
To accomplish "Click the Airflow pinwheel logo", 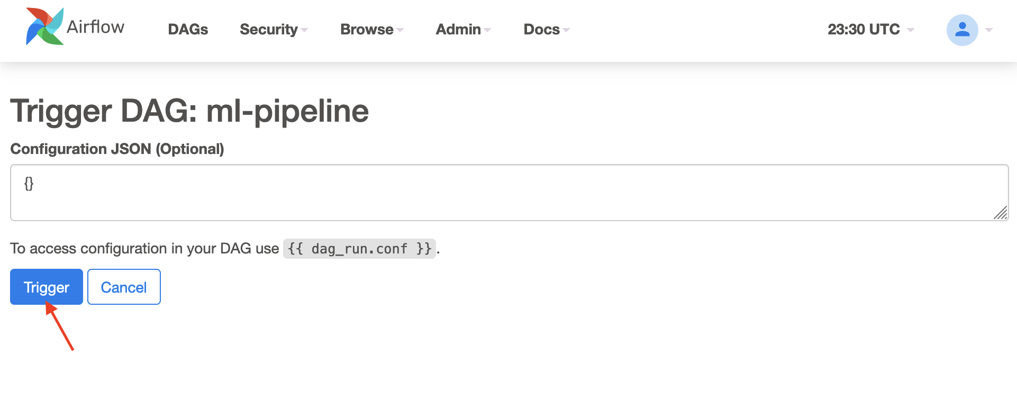I will pos(45,26).
